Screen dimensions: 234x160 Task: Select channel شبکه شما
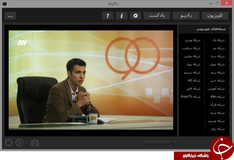click(218, 113)
